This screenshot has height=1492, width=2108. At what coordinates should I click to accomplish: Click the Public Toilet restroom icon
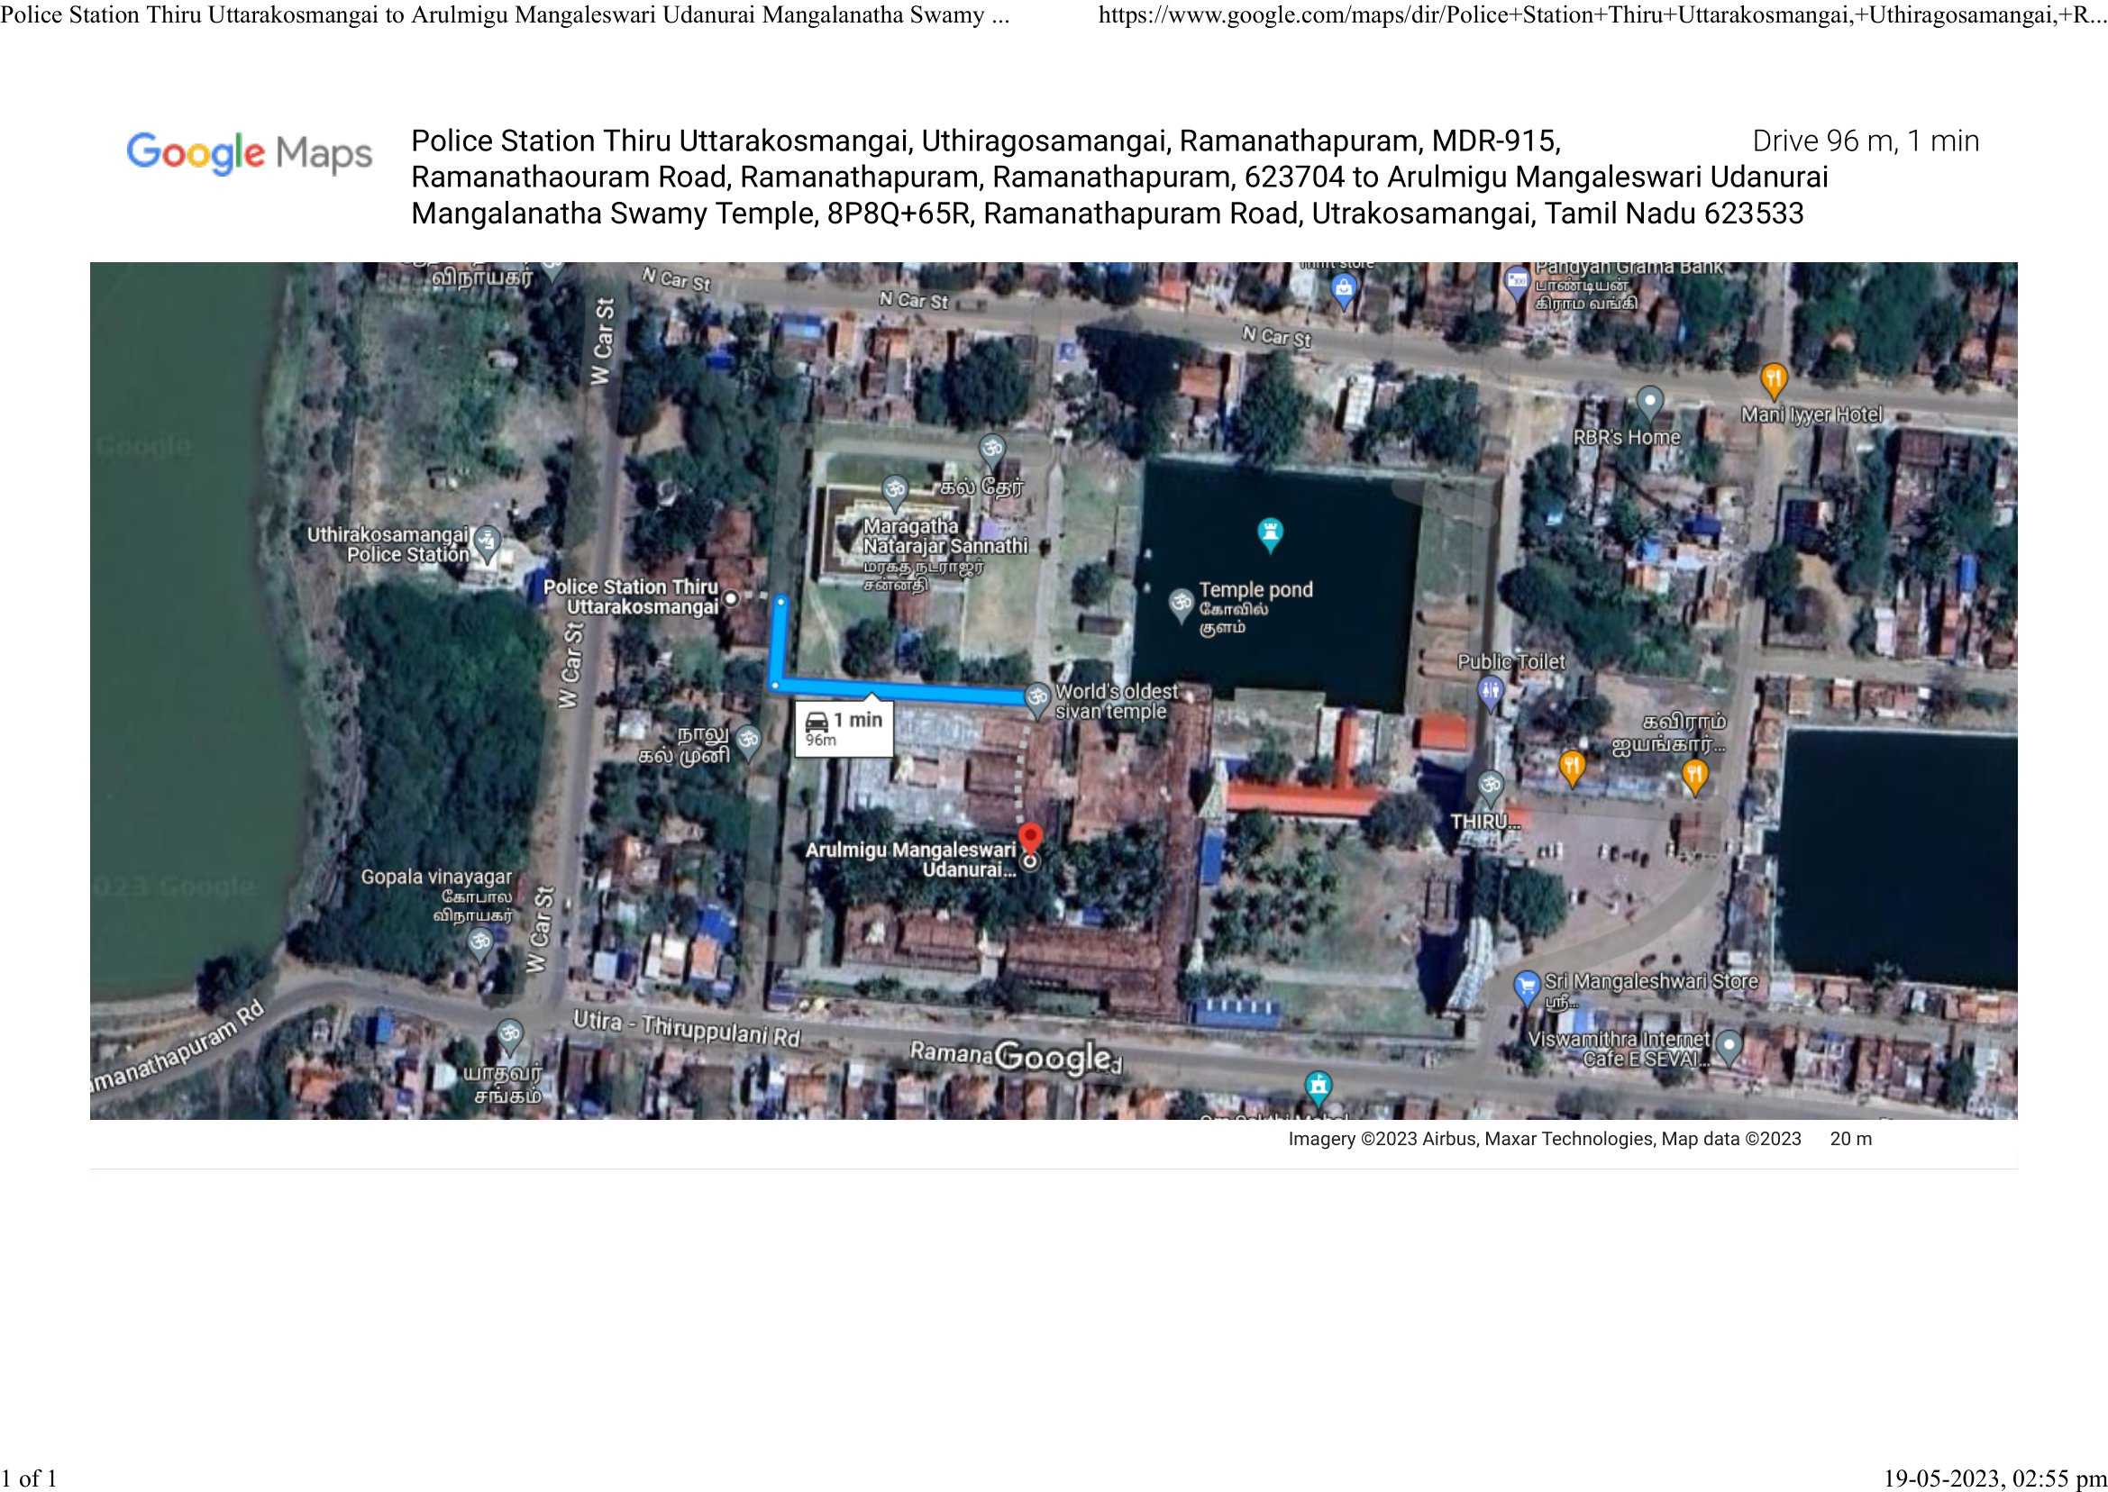(1491, 690)
